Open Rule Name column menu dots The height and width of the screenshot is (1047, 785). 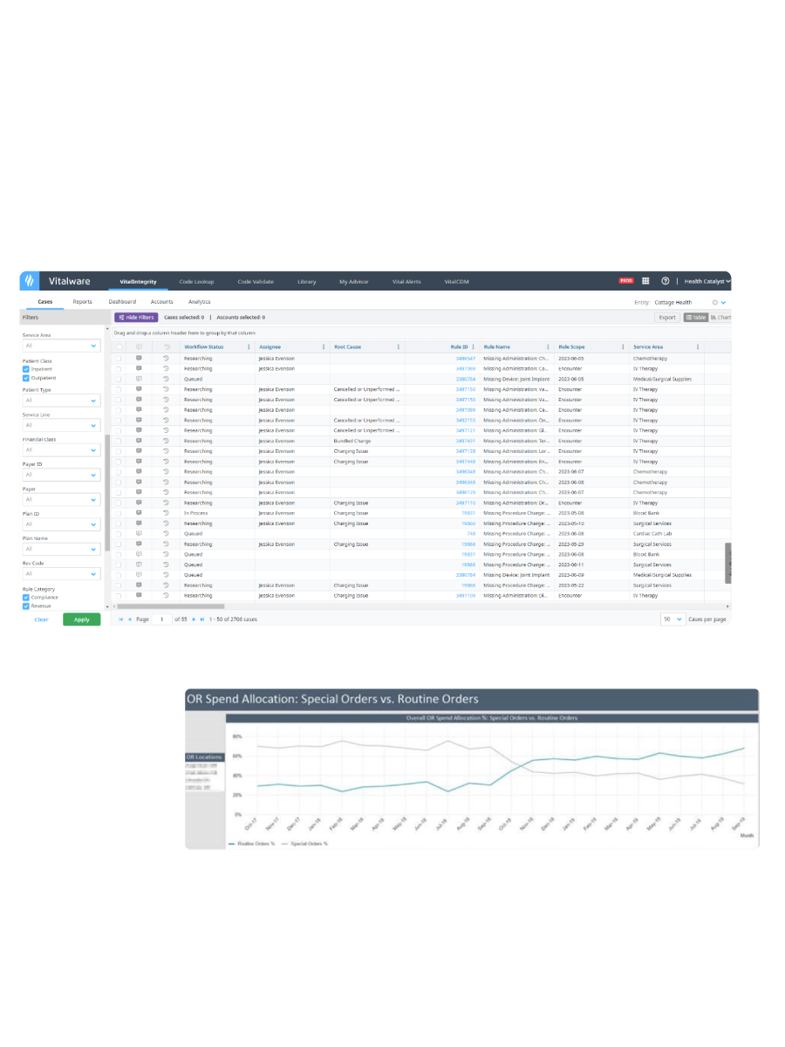[549, 346]
